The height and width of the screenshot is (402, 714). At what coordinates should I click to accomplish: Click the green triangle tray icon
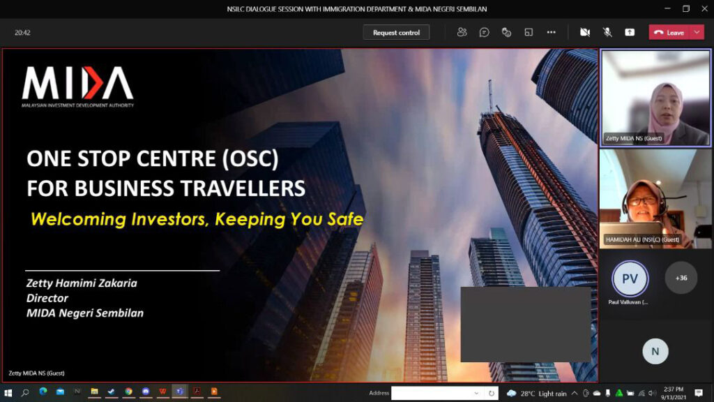[619, 393]
